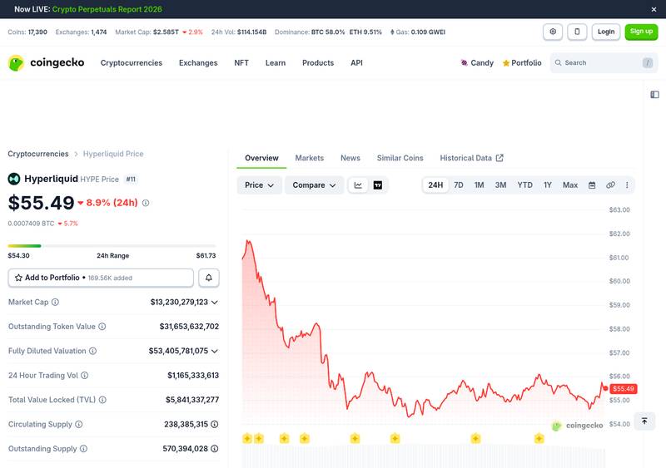Open the Products menu

[x=318, y=63]
